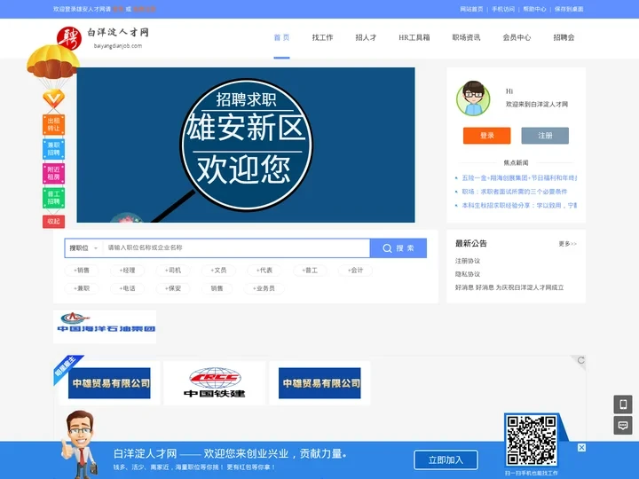Click the parachute decoration icon
This screenshot has height=479, width=639.
[53, 62]
